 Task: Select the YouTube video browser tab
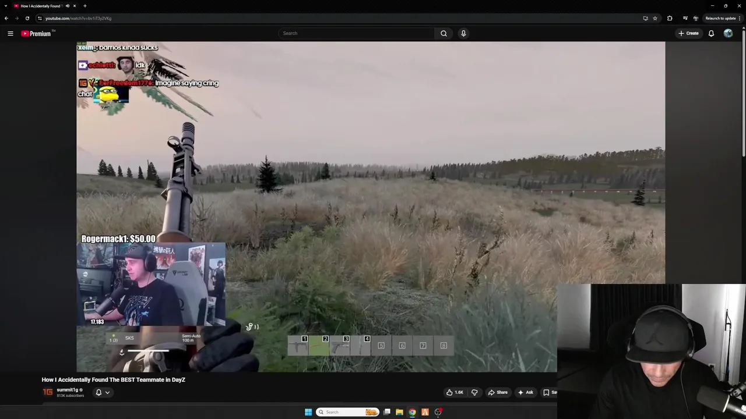click(x=41, y=6)
